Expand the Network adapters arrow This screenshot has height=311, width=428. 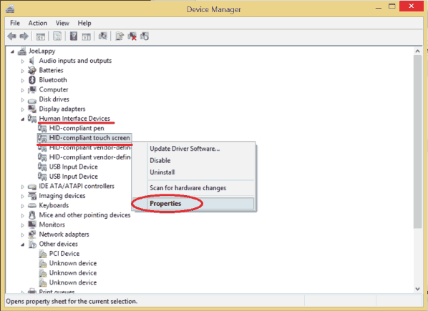[x=22, y=235]
